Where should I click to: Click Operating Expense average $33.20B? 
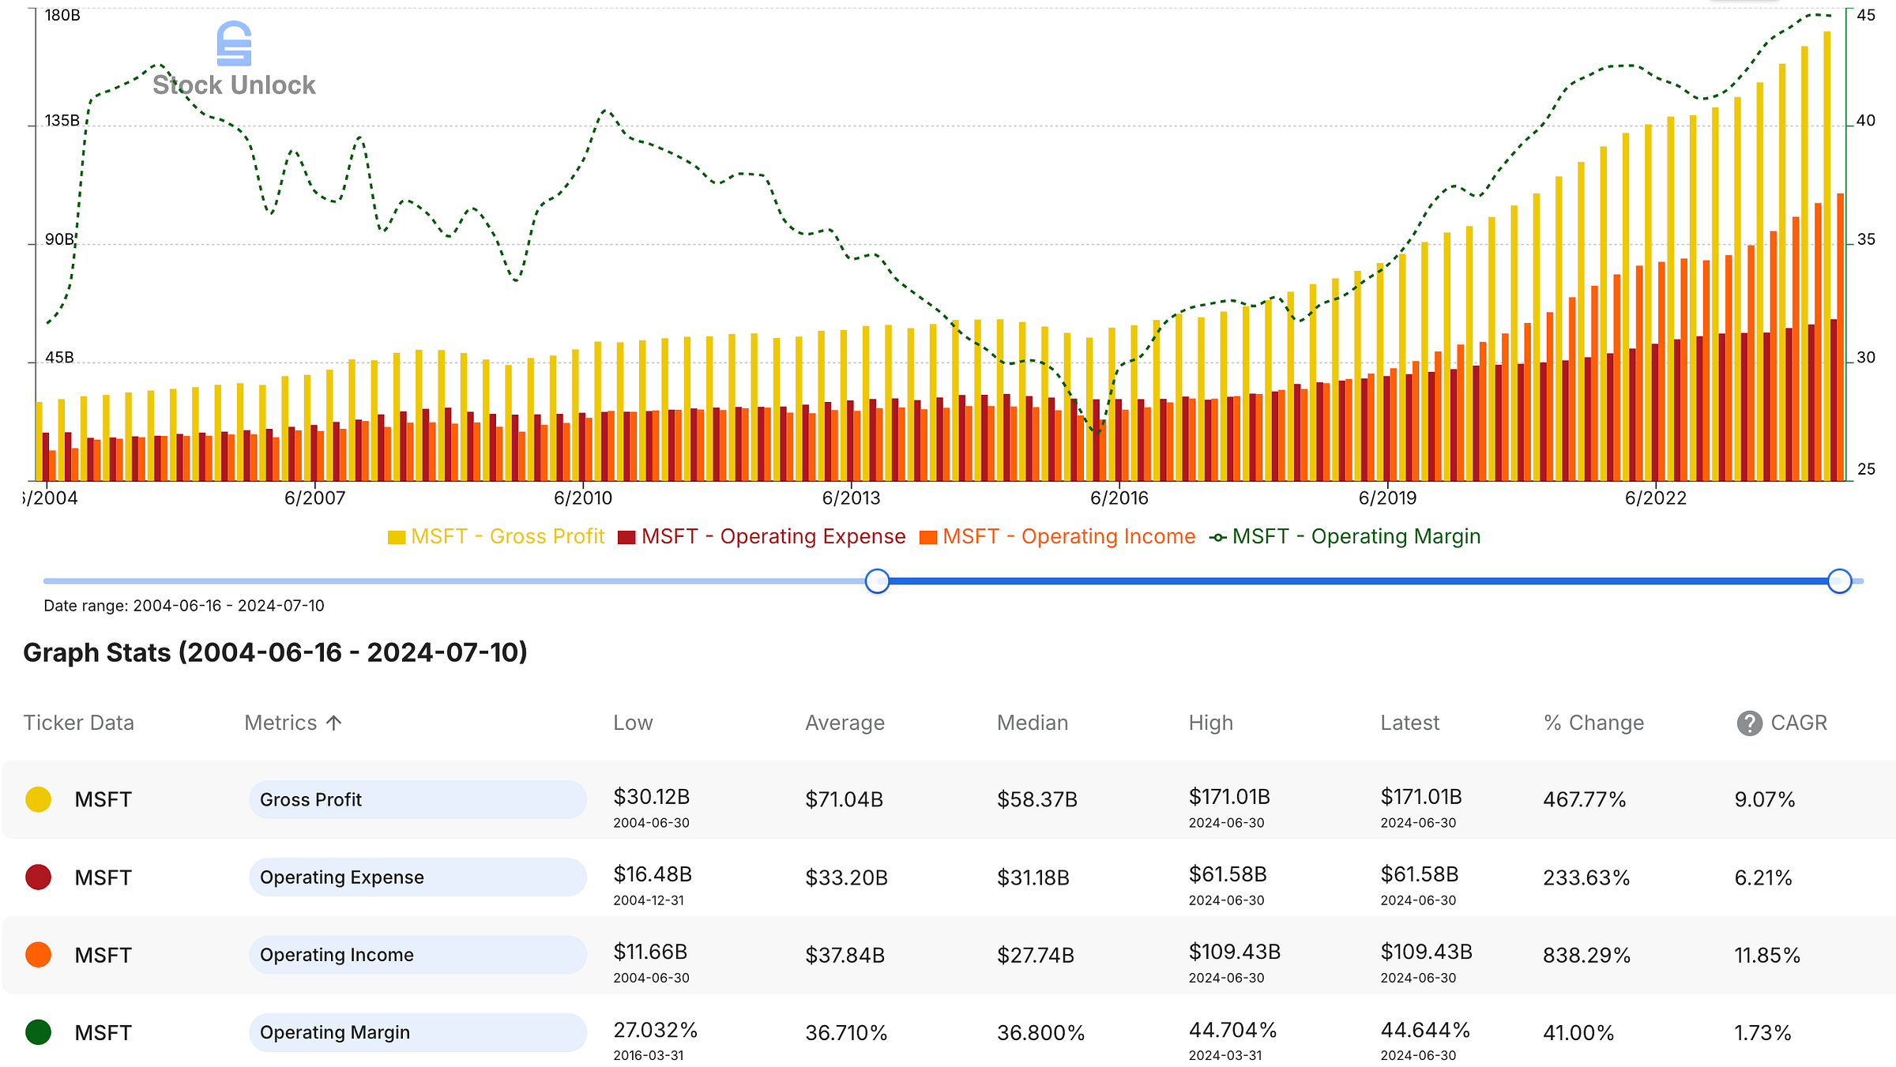tap(846, 877)
